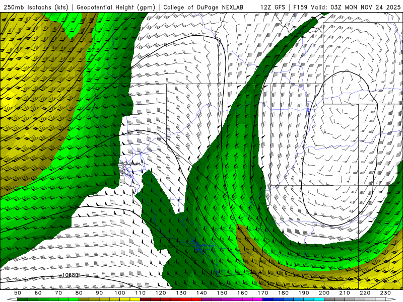Click the '100' colorbar scale label
Viewport: 403px width, 302px height.
pos(119,293)
